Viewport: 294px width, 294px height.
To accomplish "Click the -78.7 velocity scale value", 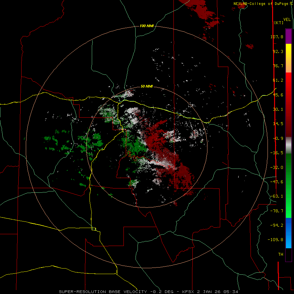I will click(277, 211).
